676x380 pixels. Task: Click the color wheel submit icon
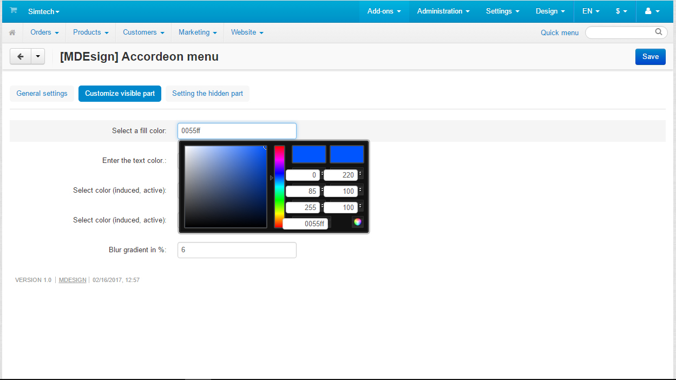pos(357,222)
